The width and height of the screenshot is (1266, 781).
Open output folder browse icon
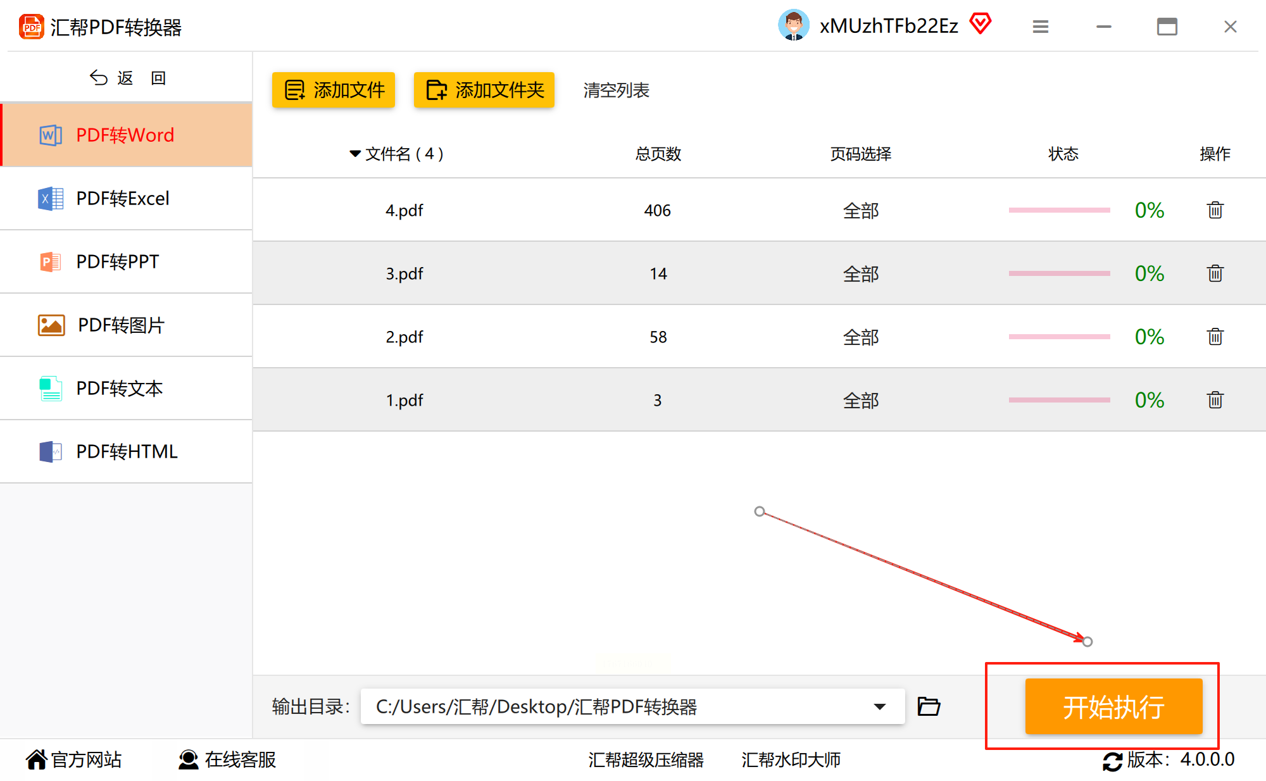coord(929,706)
